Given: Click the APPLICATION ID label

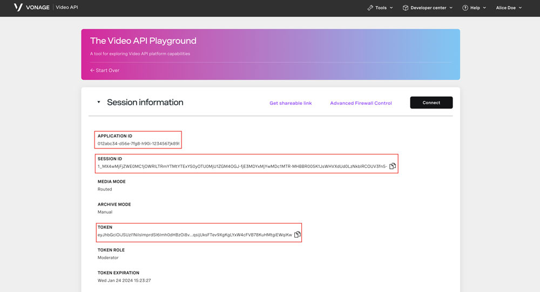Looking at the screenshot, I should [114, 136].
